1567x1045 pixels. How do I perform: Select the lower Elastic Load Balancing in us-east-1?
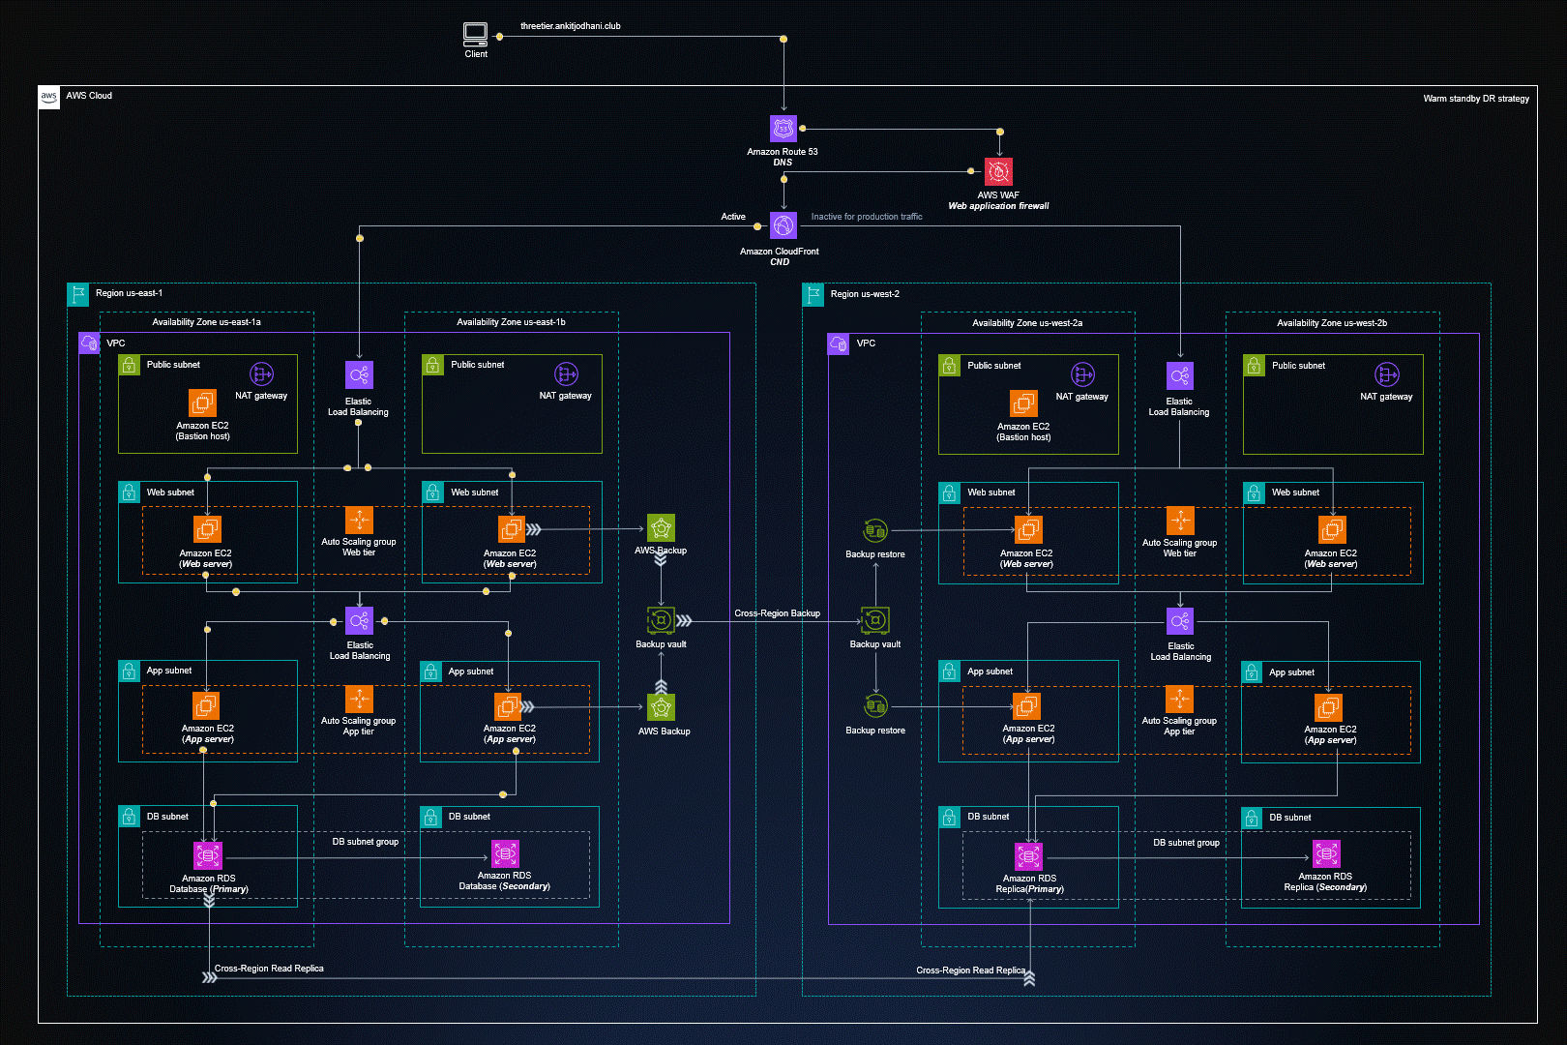pos(359,621)
